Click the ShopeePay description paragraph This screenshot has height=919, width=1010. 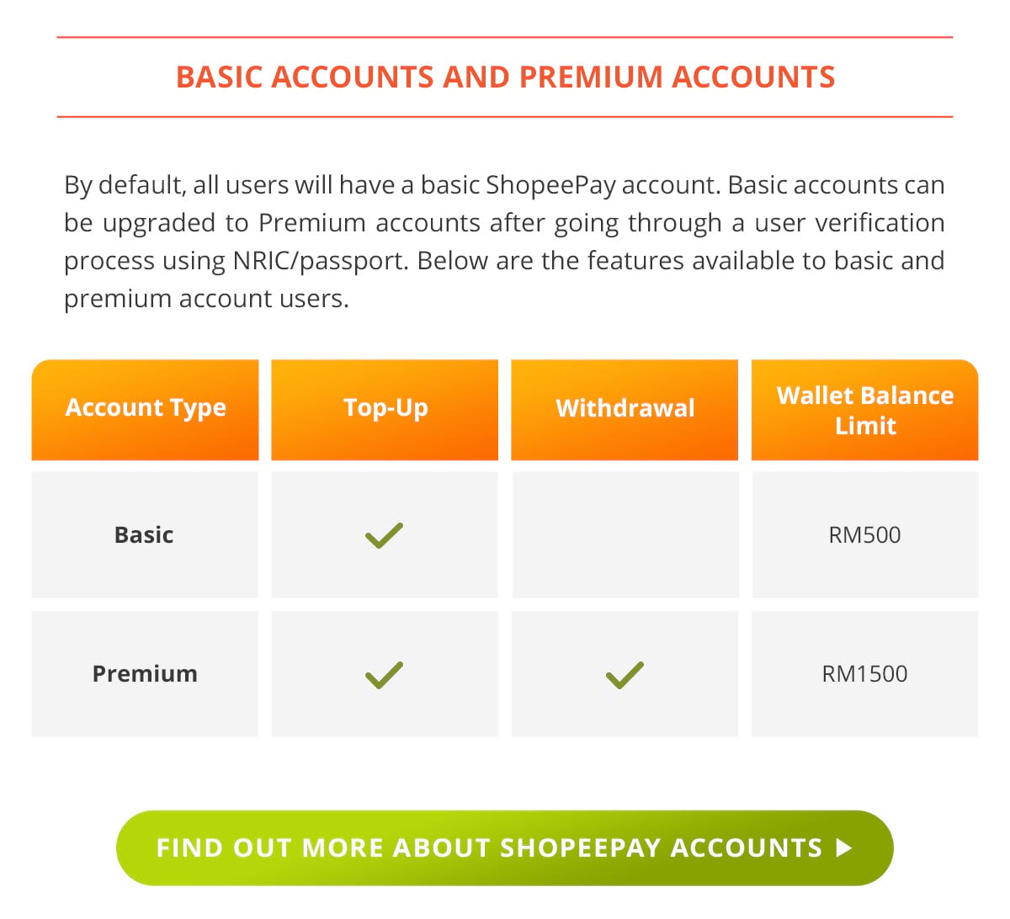click(504, 242)
